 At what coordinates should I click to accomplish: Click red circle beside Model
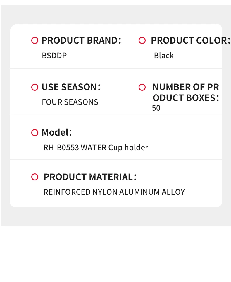click(x=35, y=133)
